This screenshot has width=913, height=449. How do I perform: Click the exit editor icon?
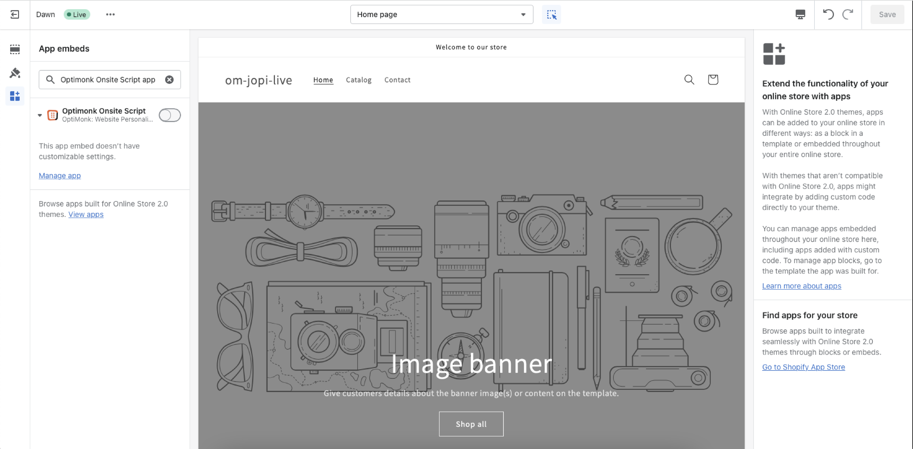point(15,15)
